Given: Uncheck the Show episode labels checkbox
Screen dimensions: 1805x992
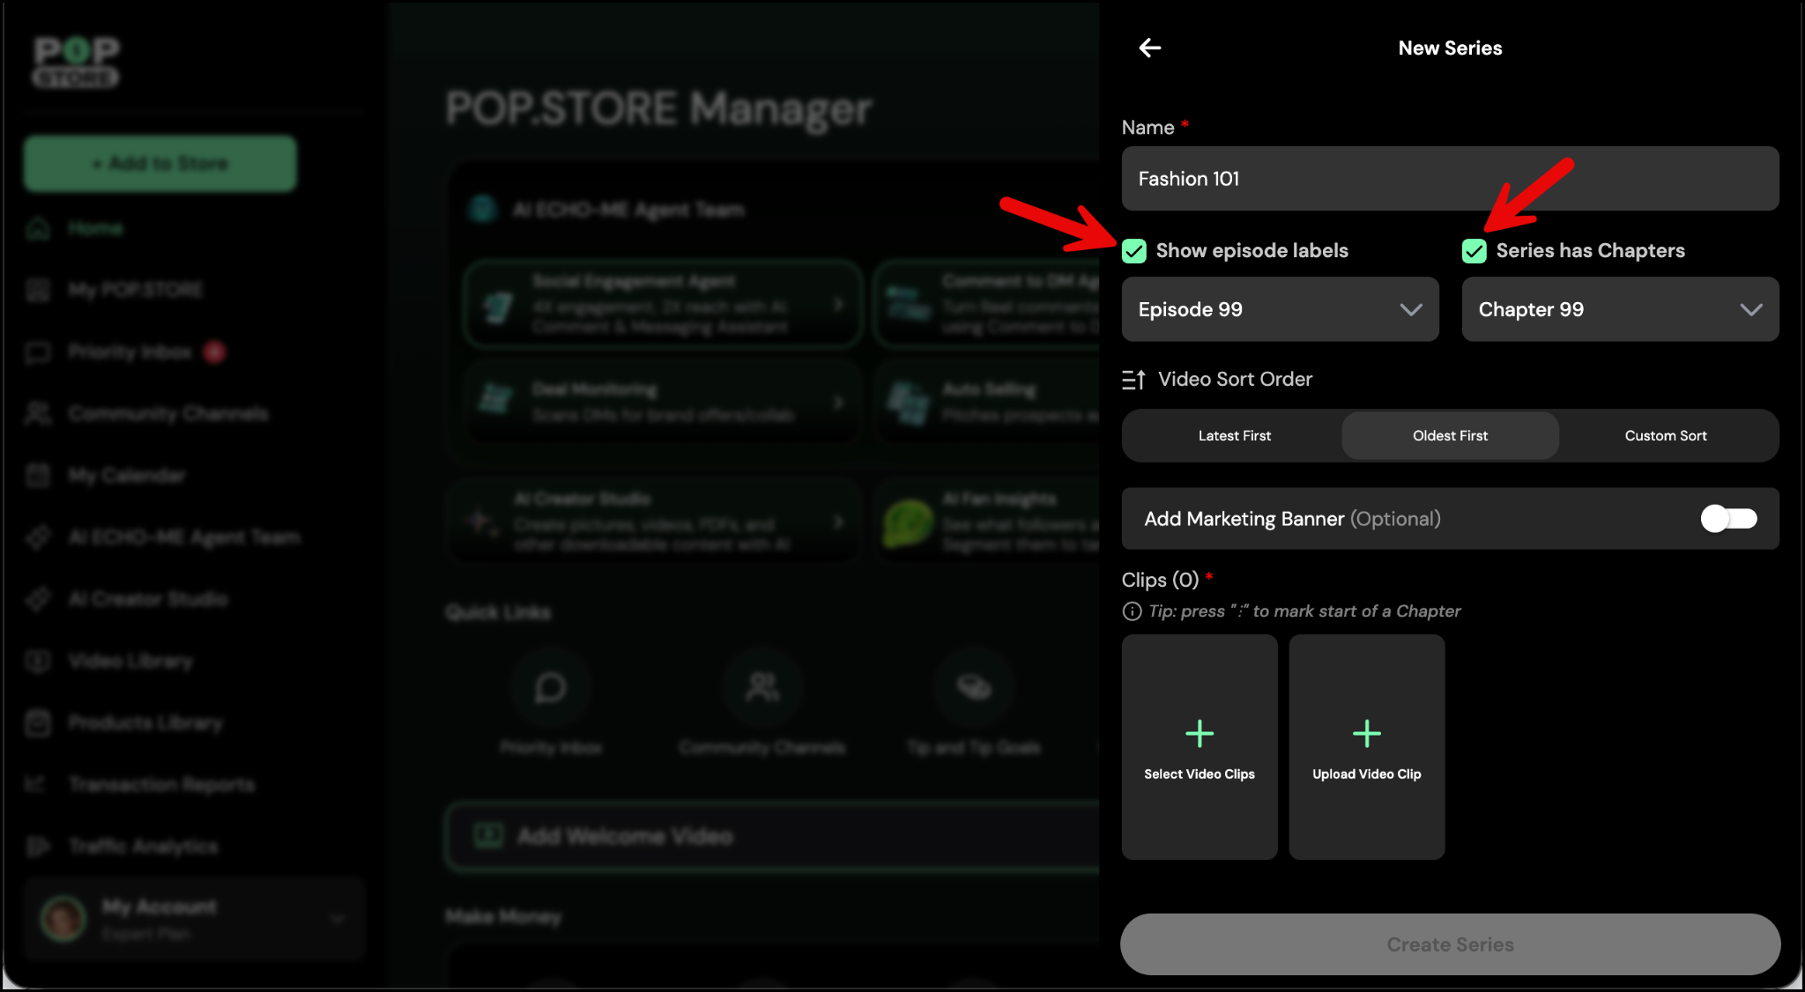Looking at the screenshot, I should 1134,251.
